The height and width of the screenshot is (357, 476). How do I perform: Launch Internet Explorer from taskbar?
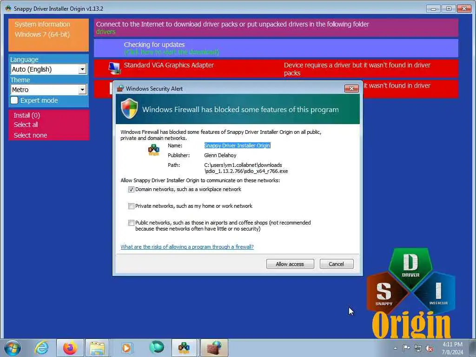41,348
